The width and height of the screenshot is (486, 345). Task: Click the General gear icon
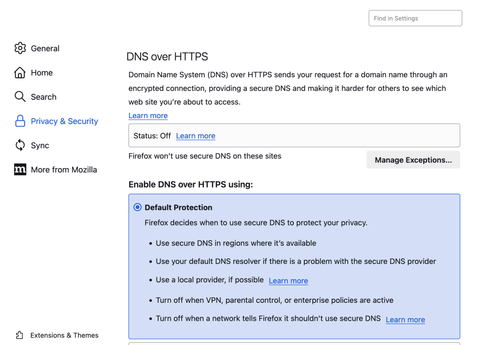coord(20,48)
